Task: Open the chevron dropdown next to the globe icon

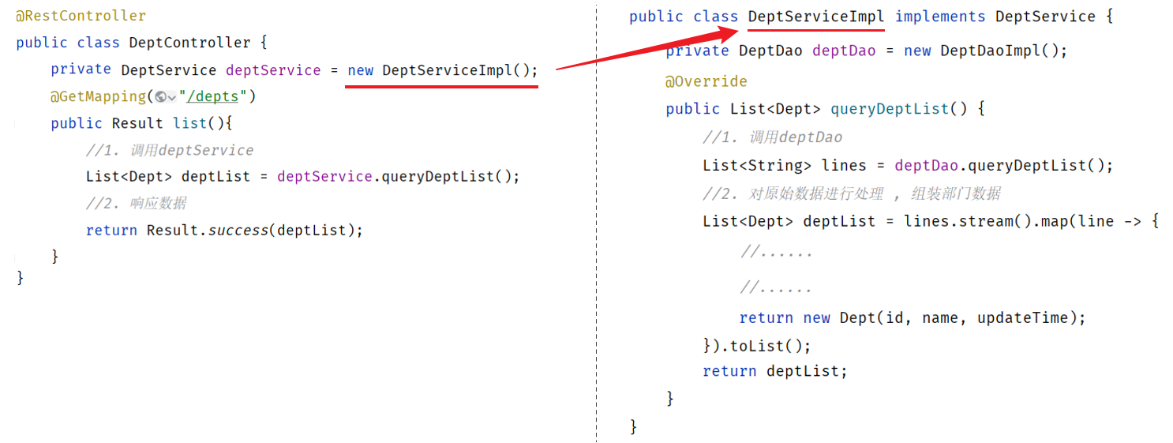Action: pos(172,97)
